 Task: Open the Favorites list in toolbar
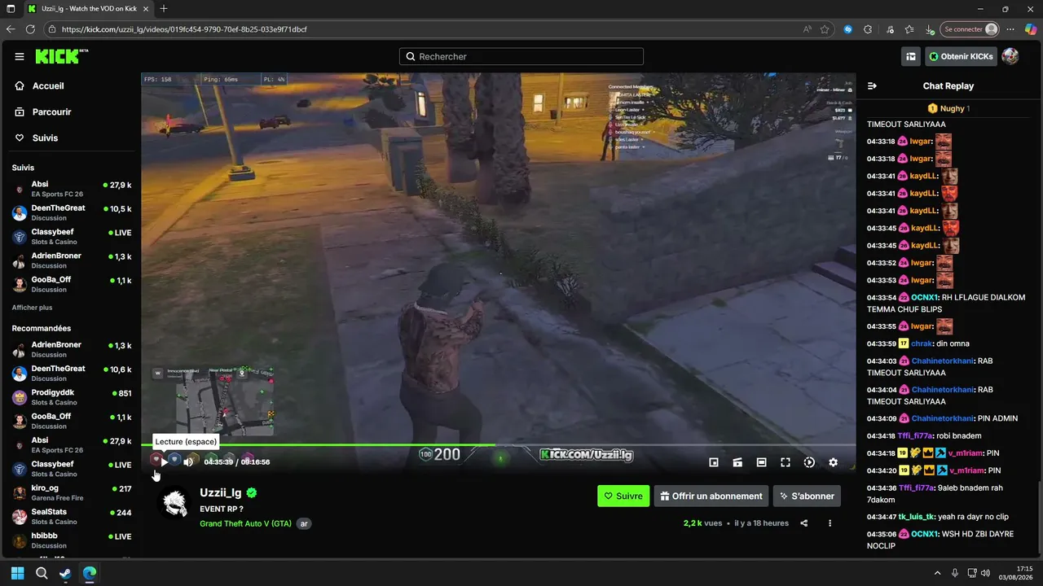[x=909, y=29]
